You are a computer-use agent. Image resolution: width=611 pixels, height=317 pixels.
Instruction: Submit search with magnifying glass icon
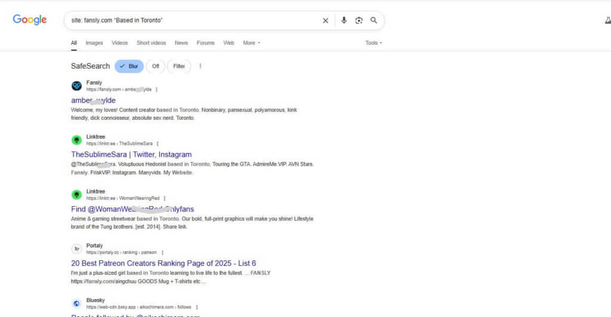tap(374, 20)
